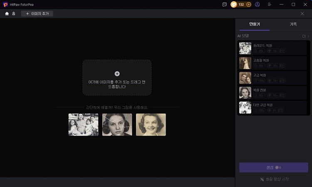Choose the family group sample photo
The image size is (312, 187).
[83, 125]
